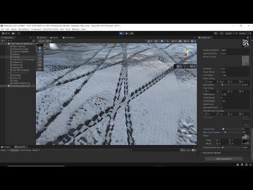Open the Editor dropdown in the Console
Viewport: 253px width, 190px height.
[x=36, y=150]
